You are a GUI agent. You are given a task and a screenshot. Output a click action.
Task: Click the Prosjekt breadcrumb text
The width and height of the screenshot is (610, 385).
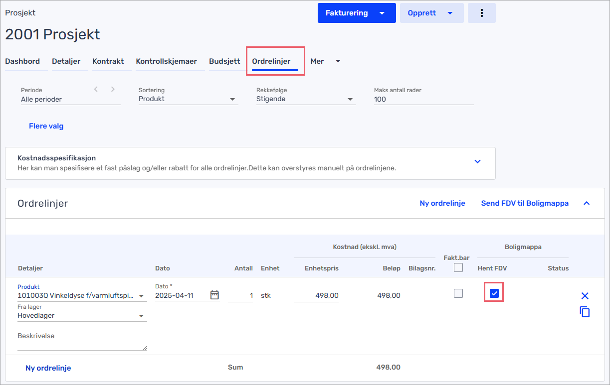click(20, 13)
